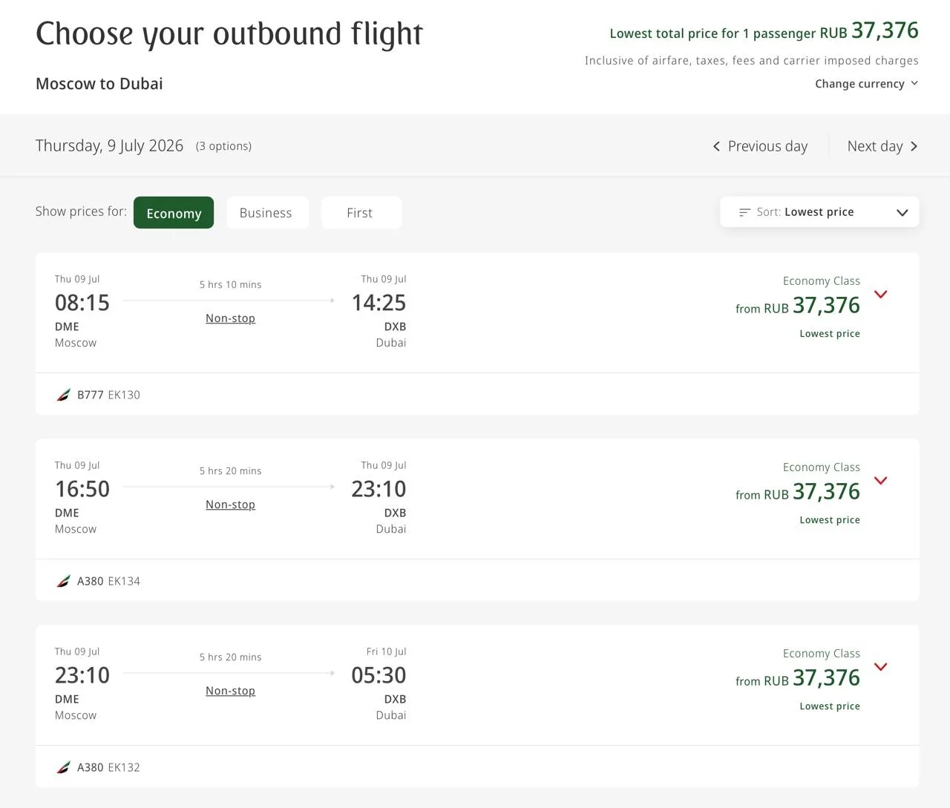Click Emirates logo icon beside EK130
The height and width of the screenshot is (808, 950).
tap(64, 395)
